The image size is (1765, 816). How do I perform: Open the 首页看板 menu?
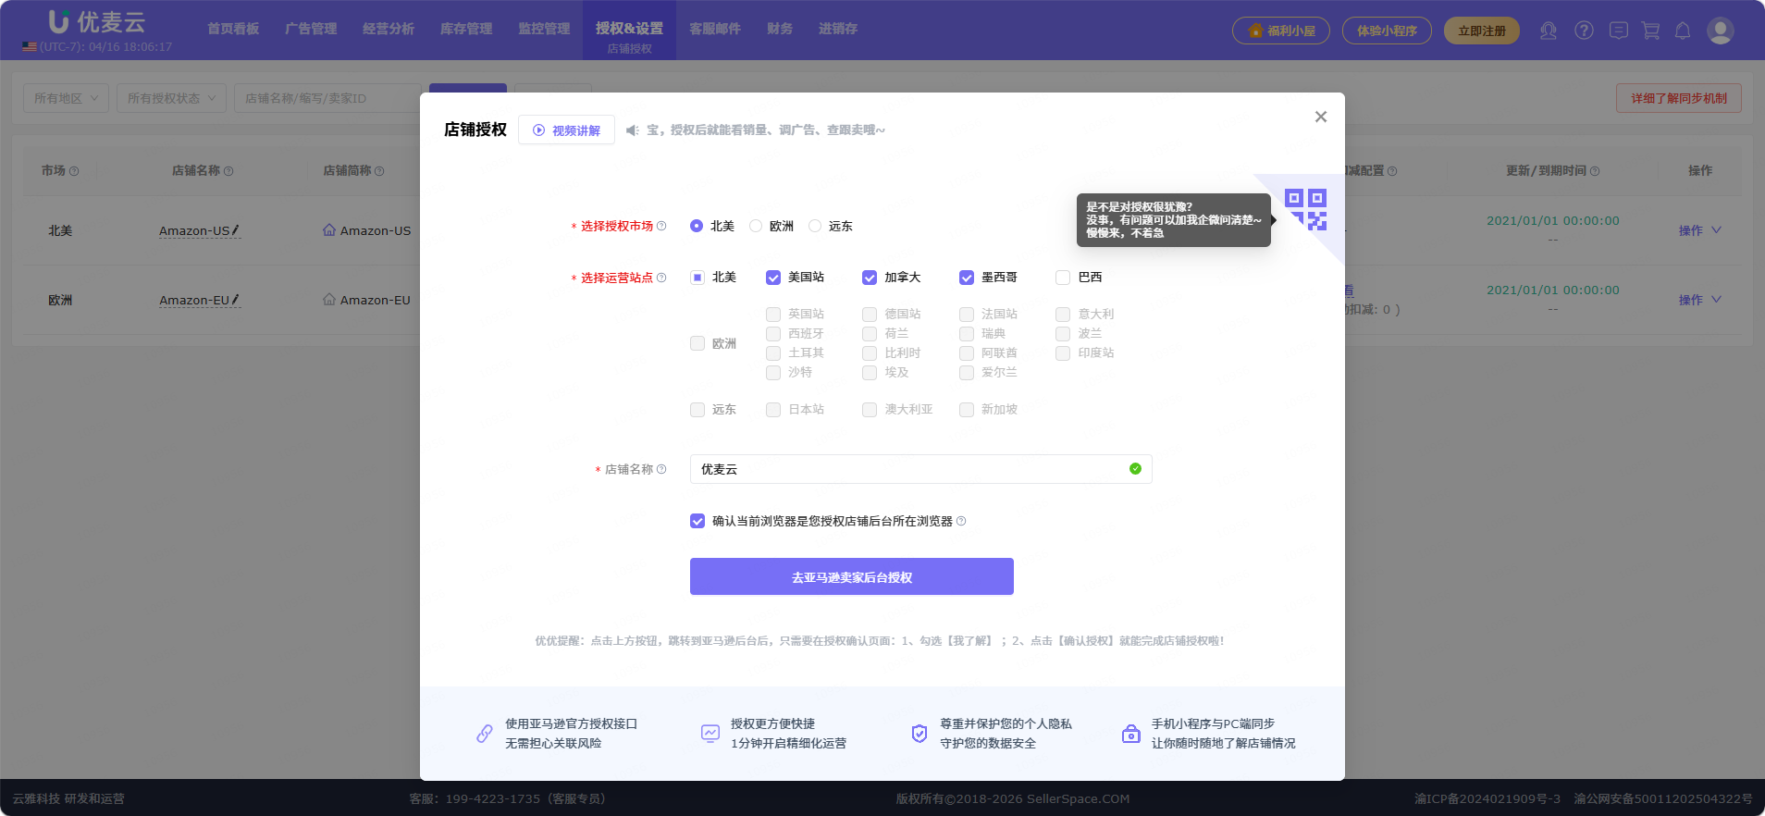point(233,29)
